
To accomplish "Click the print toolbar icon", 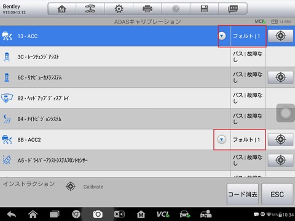I will (147, 9).
